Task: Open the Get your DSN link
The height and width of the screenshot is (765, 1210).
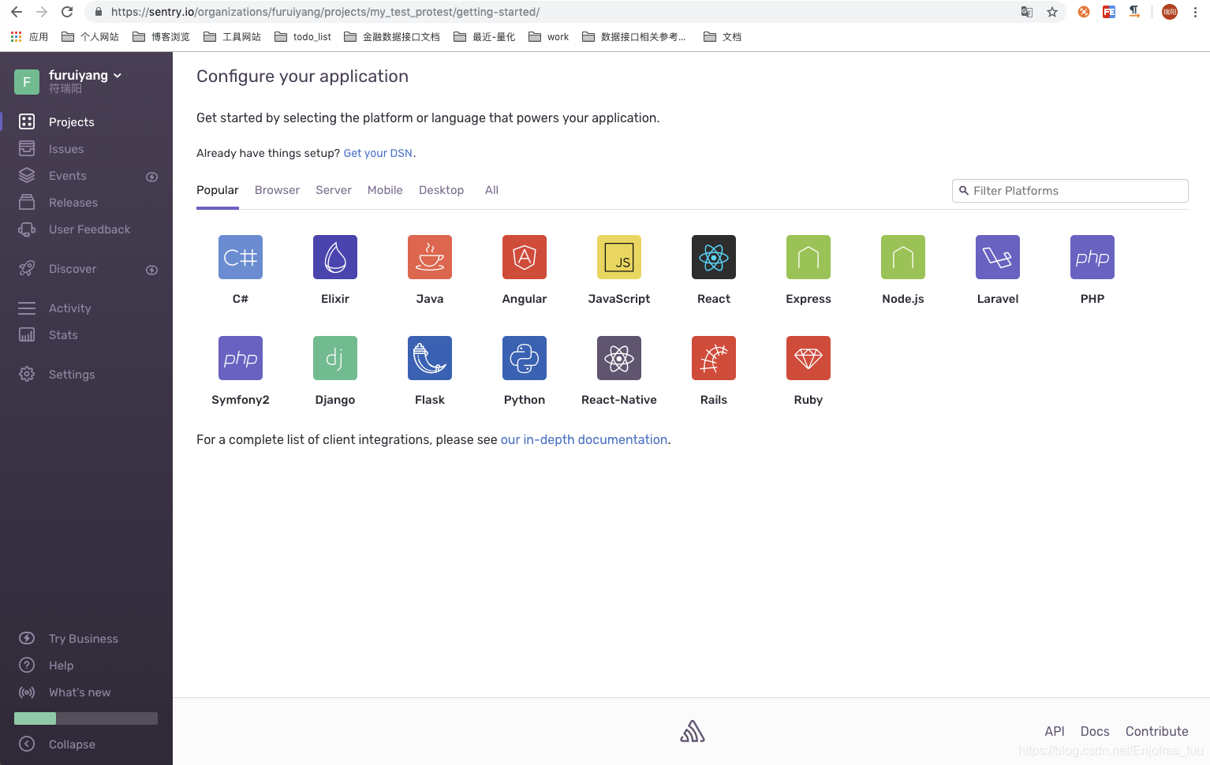Action: [x=378, y=153]
